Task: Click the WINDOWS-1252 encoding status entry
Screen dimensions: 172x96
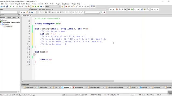Action: coord(96,95)
